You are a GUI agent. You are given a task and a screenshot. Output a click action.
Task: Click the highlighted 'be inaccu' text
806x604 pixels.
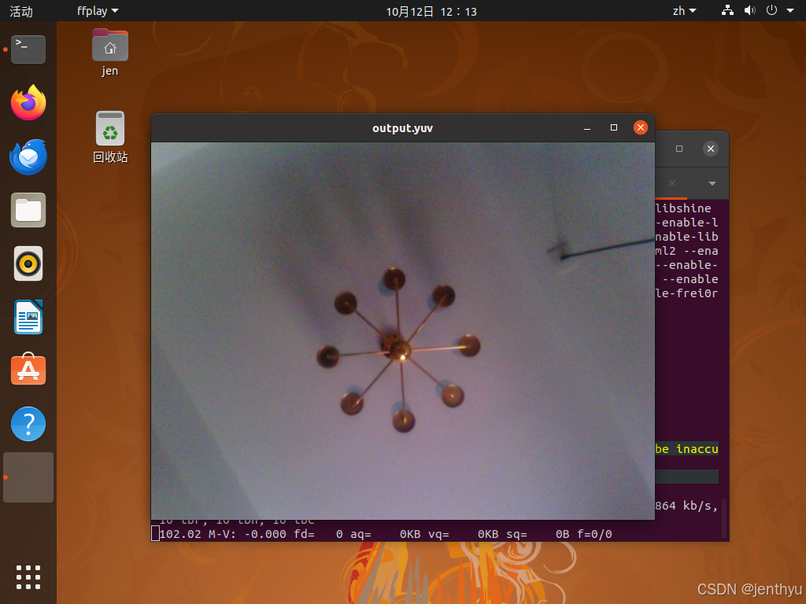tap(686, 449)
